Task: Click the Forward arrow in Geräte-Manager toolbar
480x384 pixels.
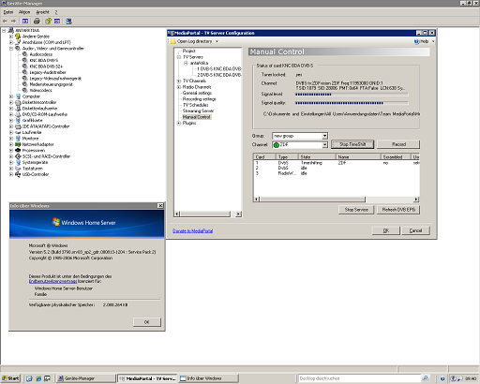Action: point(13,22)
